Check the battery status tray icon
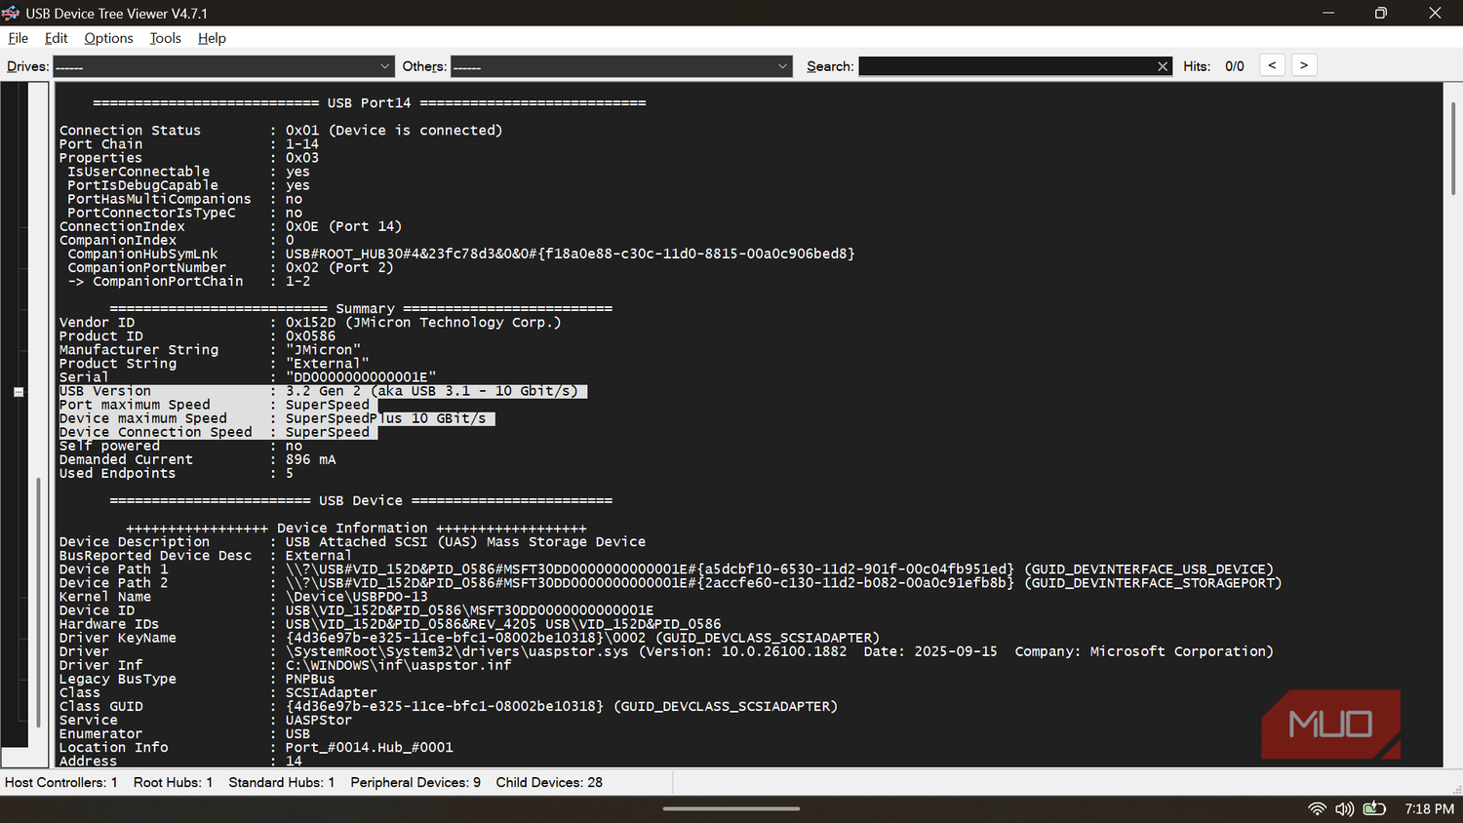Screen dimensions: 1463x823 1374,808
